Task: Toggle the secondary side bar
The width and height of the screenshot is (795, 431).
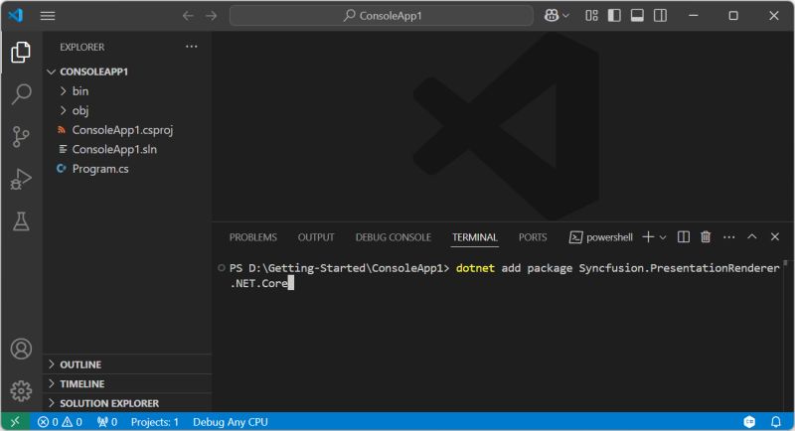Action: (660, 16)
